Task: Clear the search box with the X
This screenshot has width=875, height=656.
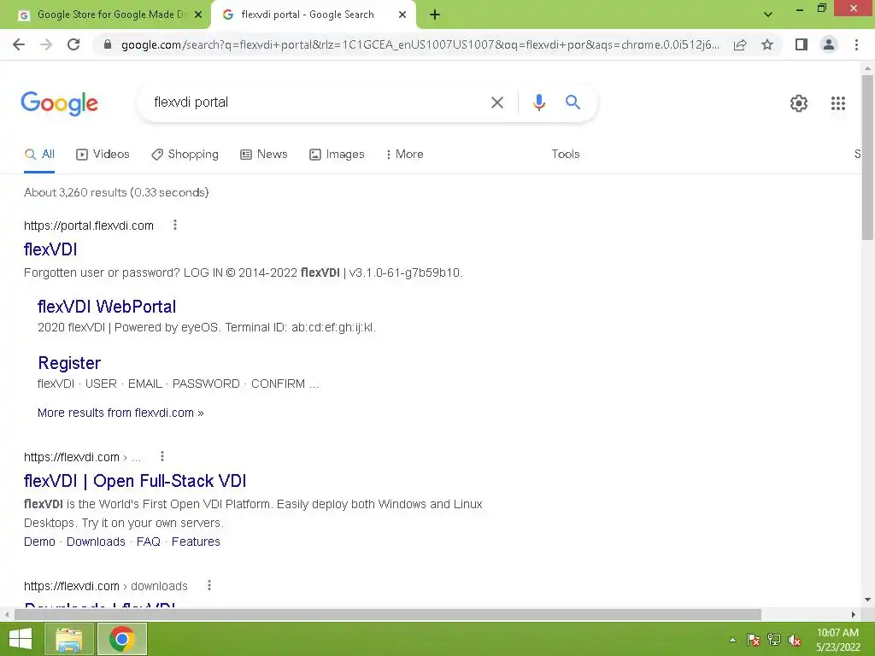Action: tap(497, 102)
